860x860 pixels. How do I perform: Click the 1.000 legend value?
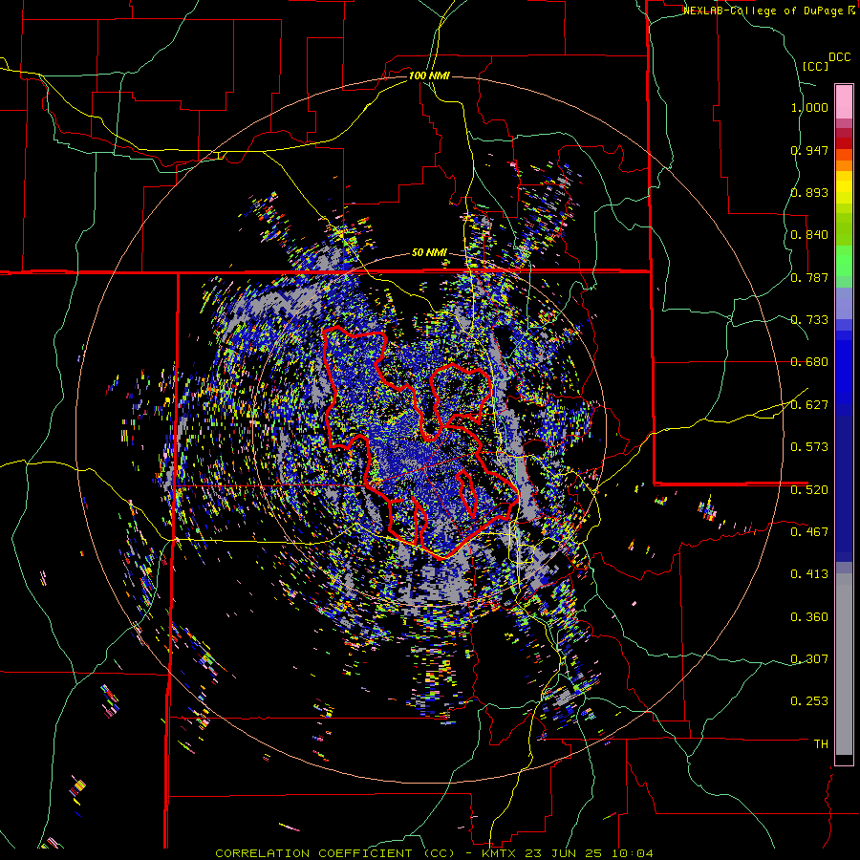(809, 107)
